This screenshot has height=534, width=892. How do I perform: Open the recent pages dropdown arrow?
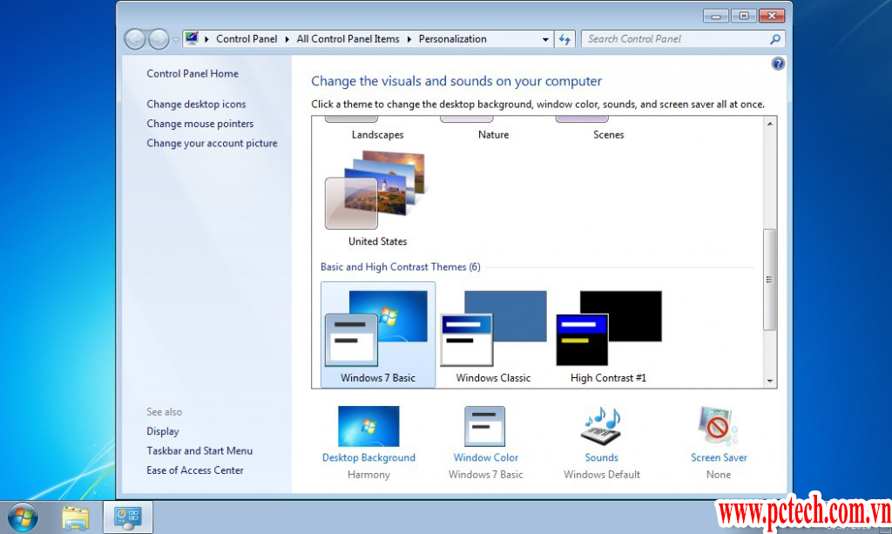[176, 39]
